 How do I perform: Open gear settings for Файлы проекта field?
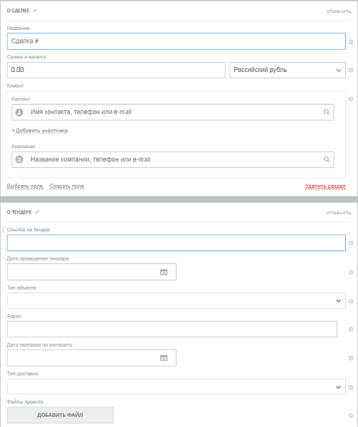351,416
